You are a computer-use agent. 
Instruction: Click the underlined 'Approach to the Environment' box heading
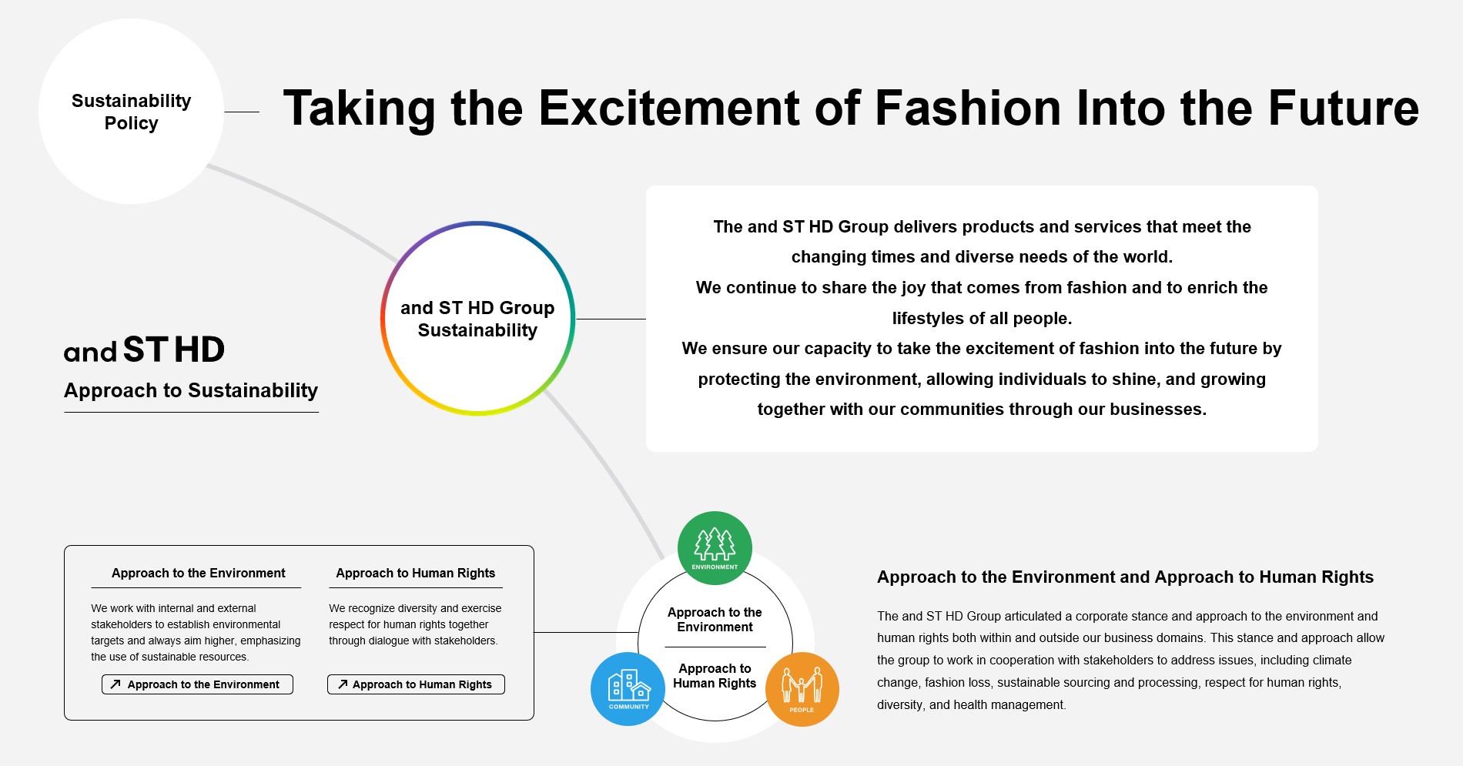[198, 574]
